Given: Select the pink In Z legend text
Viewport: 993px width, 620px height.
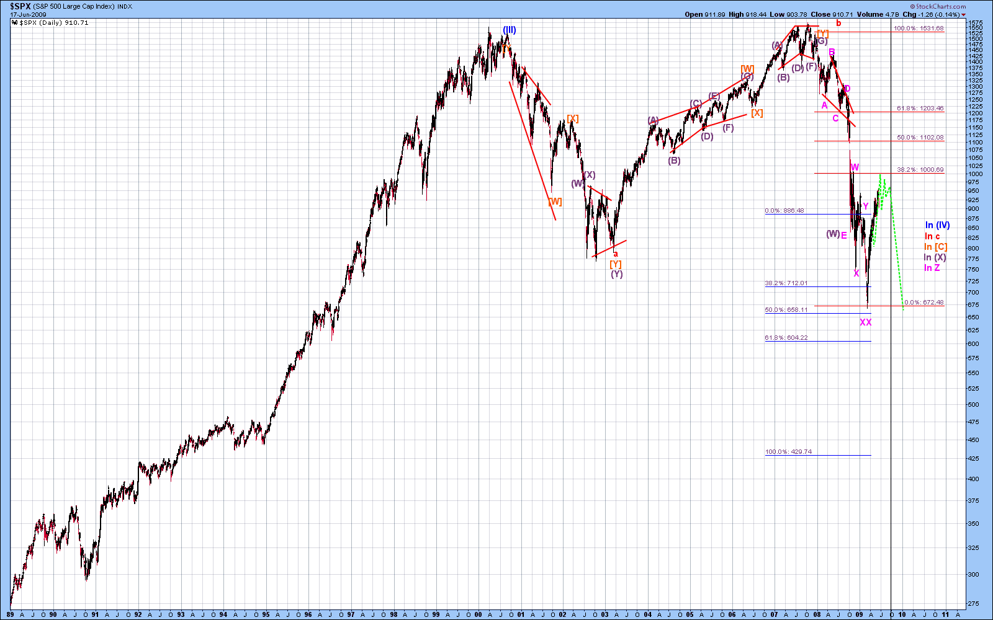Looking at the screenshot, I should (932, 268).
